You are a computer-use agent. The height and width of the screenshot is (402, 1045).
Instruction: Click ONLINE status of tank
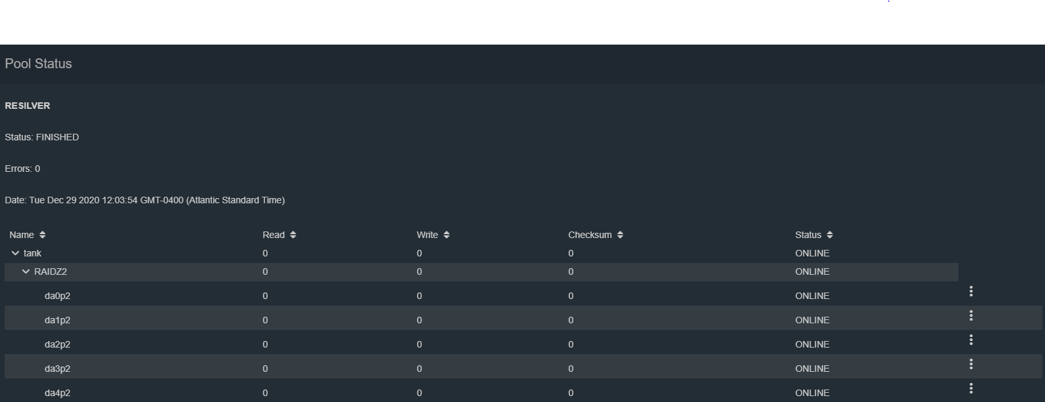812,253
